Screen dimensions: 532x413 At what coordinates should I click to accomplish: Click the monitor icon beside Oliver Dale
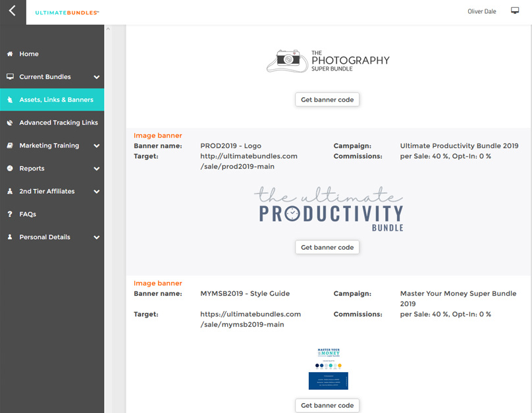click(x=515, y=11)
